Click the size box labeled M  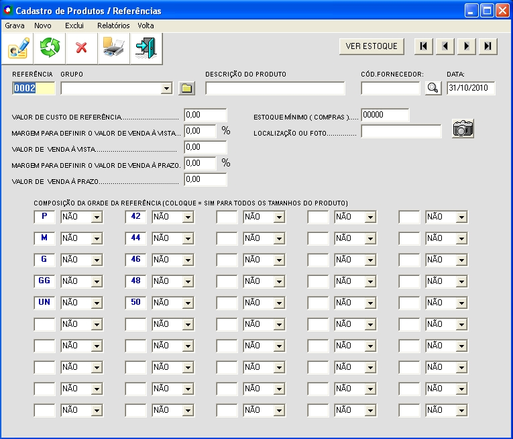[44, 238]
